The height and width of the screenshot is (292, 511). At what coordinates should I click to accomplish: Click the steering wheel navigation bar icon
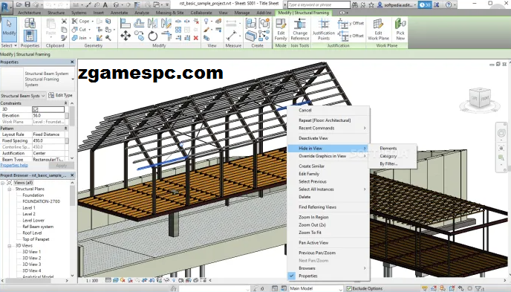coord(501,133)
